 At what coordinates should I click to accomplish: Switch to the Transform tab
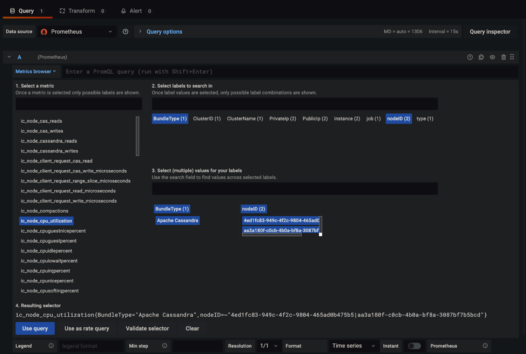[82, 11]
